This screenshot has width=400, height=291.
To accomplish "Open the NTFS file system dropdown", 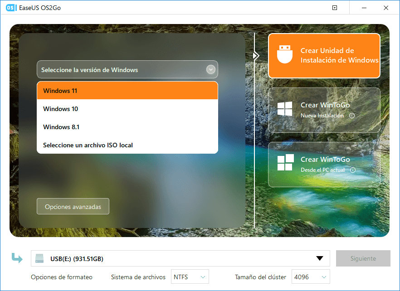I will pyautogui.click(x=190, y=276).
